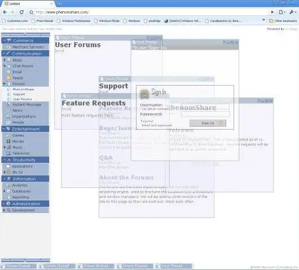
Task: Click the Password input field
Action: 205,114
